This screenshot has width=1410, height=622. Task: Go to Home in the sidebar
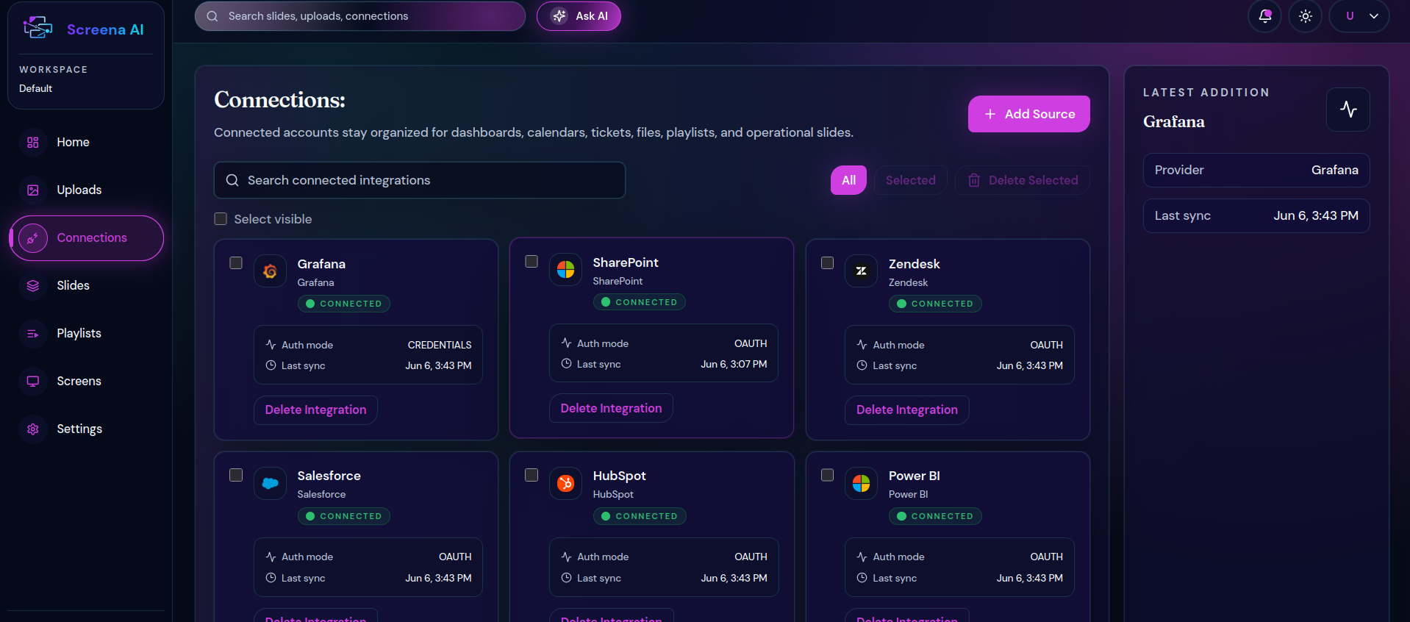pos(85,143)
